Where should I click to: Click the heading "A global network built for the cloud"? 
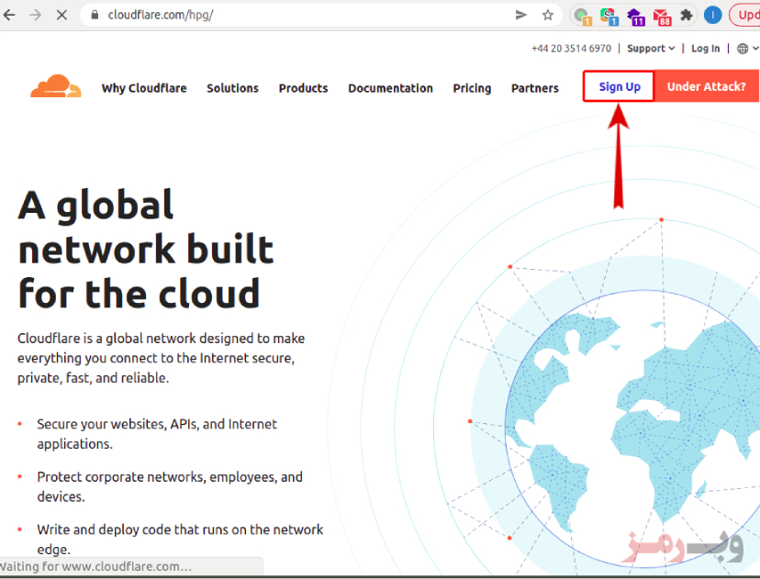click(145, 249)
